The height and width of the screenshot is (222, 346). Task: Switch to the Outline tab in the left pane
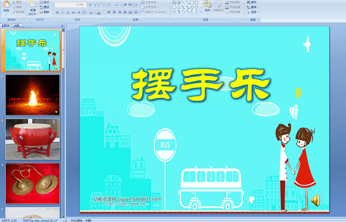[x=16, y=25]
